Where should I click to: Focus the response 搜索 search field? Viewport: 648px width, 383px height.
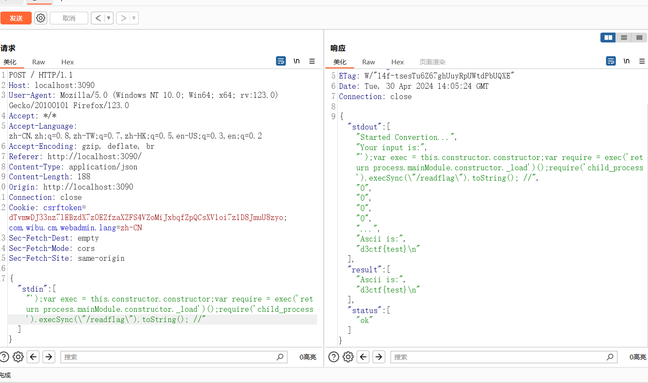click(504, 357)
